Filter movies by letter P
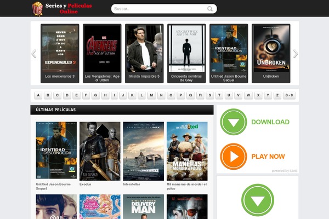Image resolution: width=329 pixels, height=219 pixels. (180, 95)
